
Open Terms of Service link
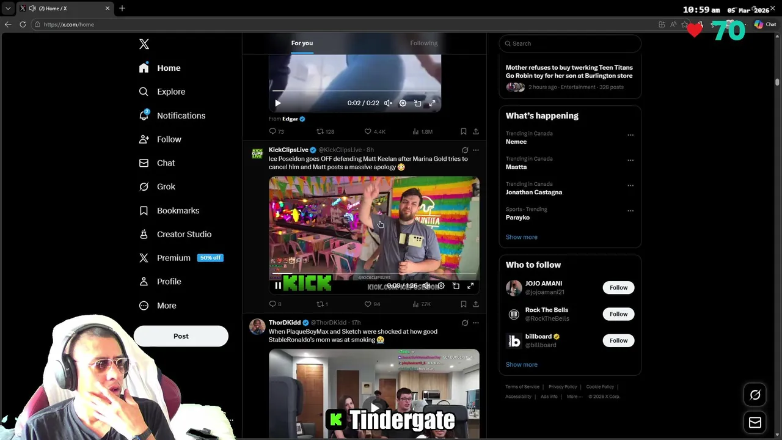[522, 387]
